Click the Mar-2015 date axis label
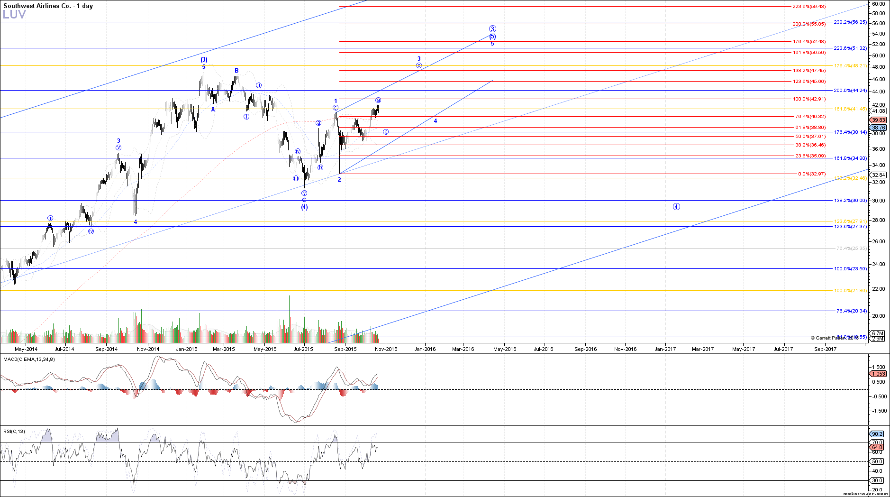This screenshot has width=890, height=497. [x=224, y=350]
